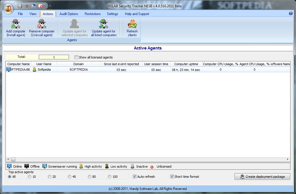The height and width of the screenshot is (194, 296).
Task: Open the help question mark icon
Action: click(x=291, y=13)
